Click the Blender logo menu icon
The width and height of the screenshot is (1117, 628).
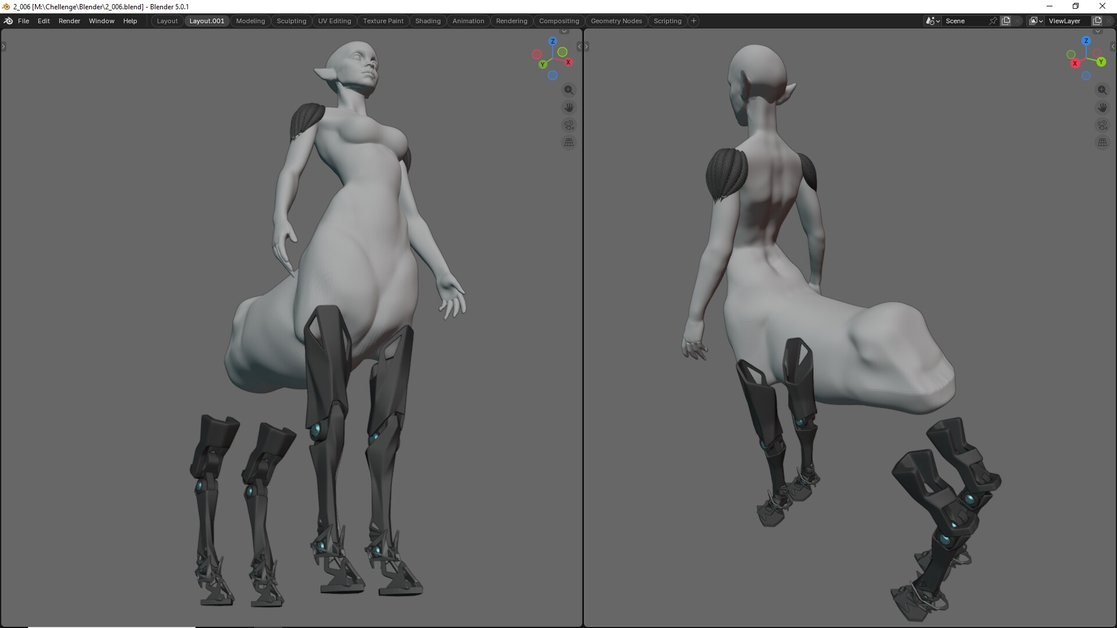8,21
